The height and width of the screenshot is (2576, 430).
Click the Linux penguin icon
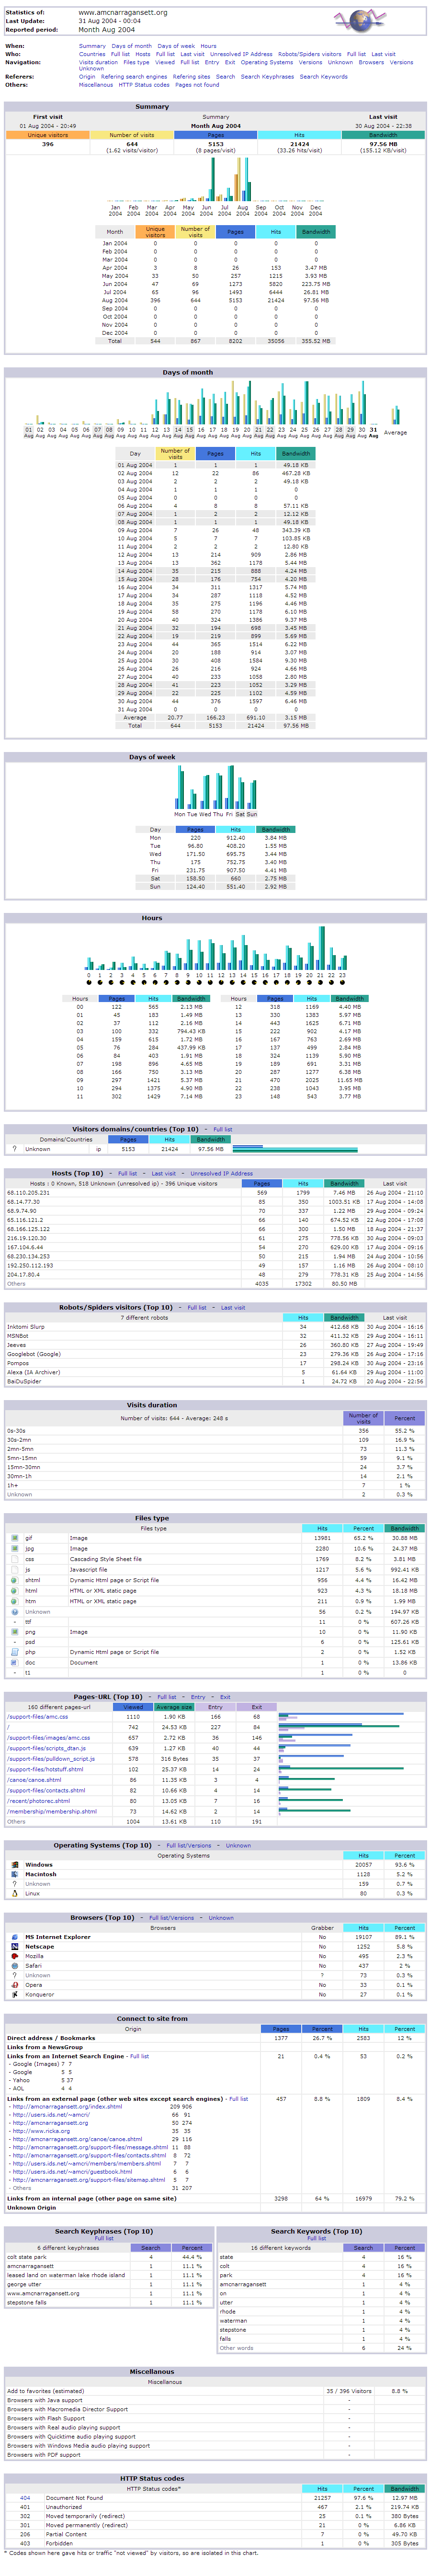(x=15, y=1893)
